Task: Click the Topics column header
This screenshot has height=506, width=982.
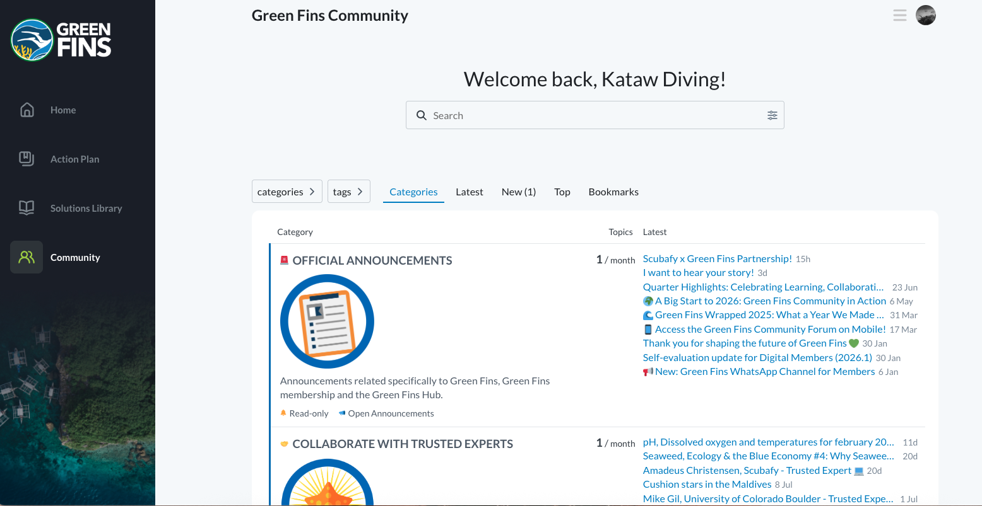Action: pos(620,232)
